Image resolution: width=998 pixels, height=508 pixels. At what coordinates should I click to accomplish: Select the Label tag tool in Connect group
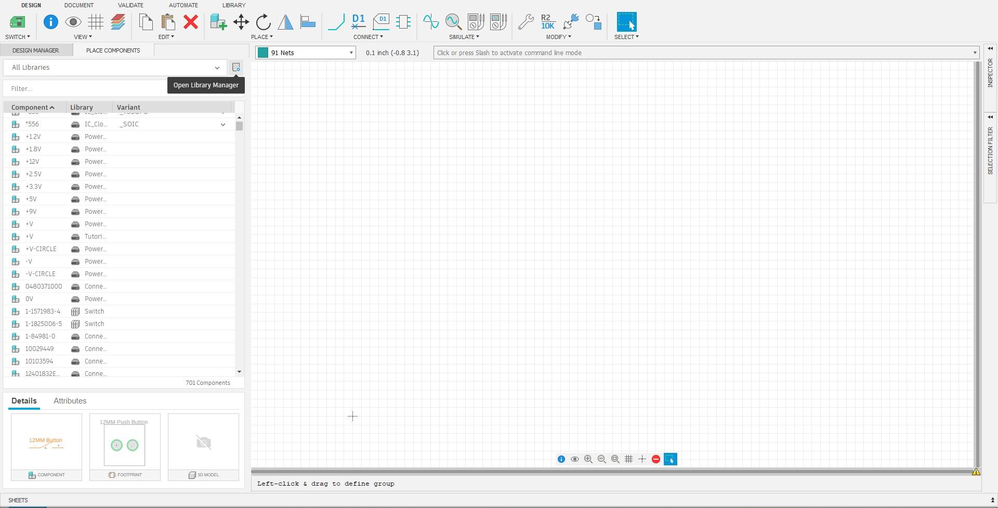pyautogui.click(x=382, y=22)
